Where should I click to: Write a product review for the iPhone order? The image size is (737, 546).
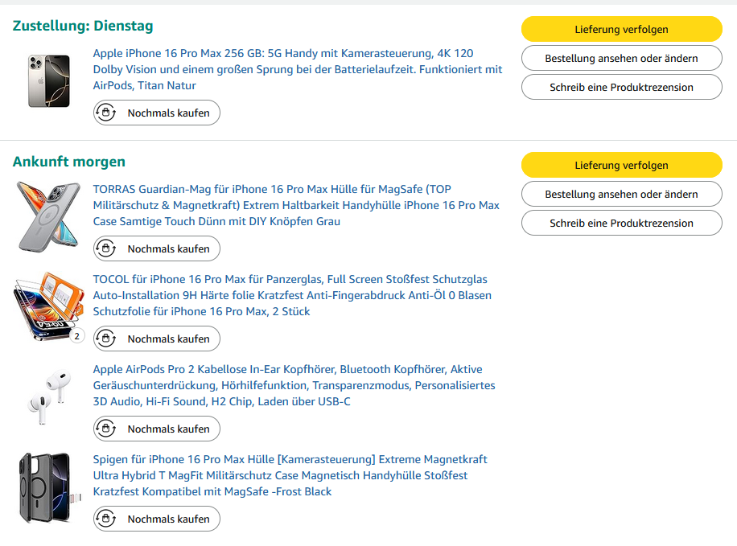pyautogui.click(x=621, y=88)
